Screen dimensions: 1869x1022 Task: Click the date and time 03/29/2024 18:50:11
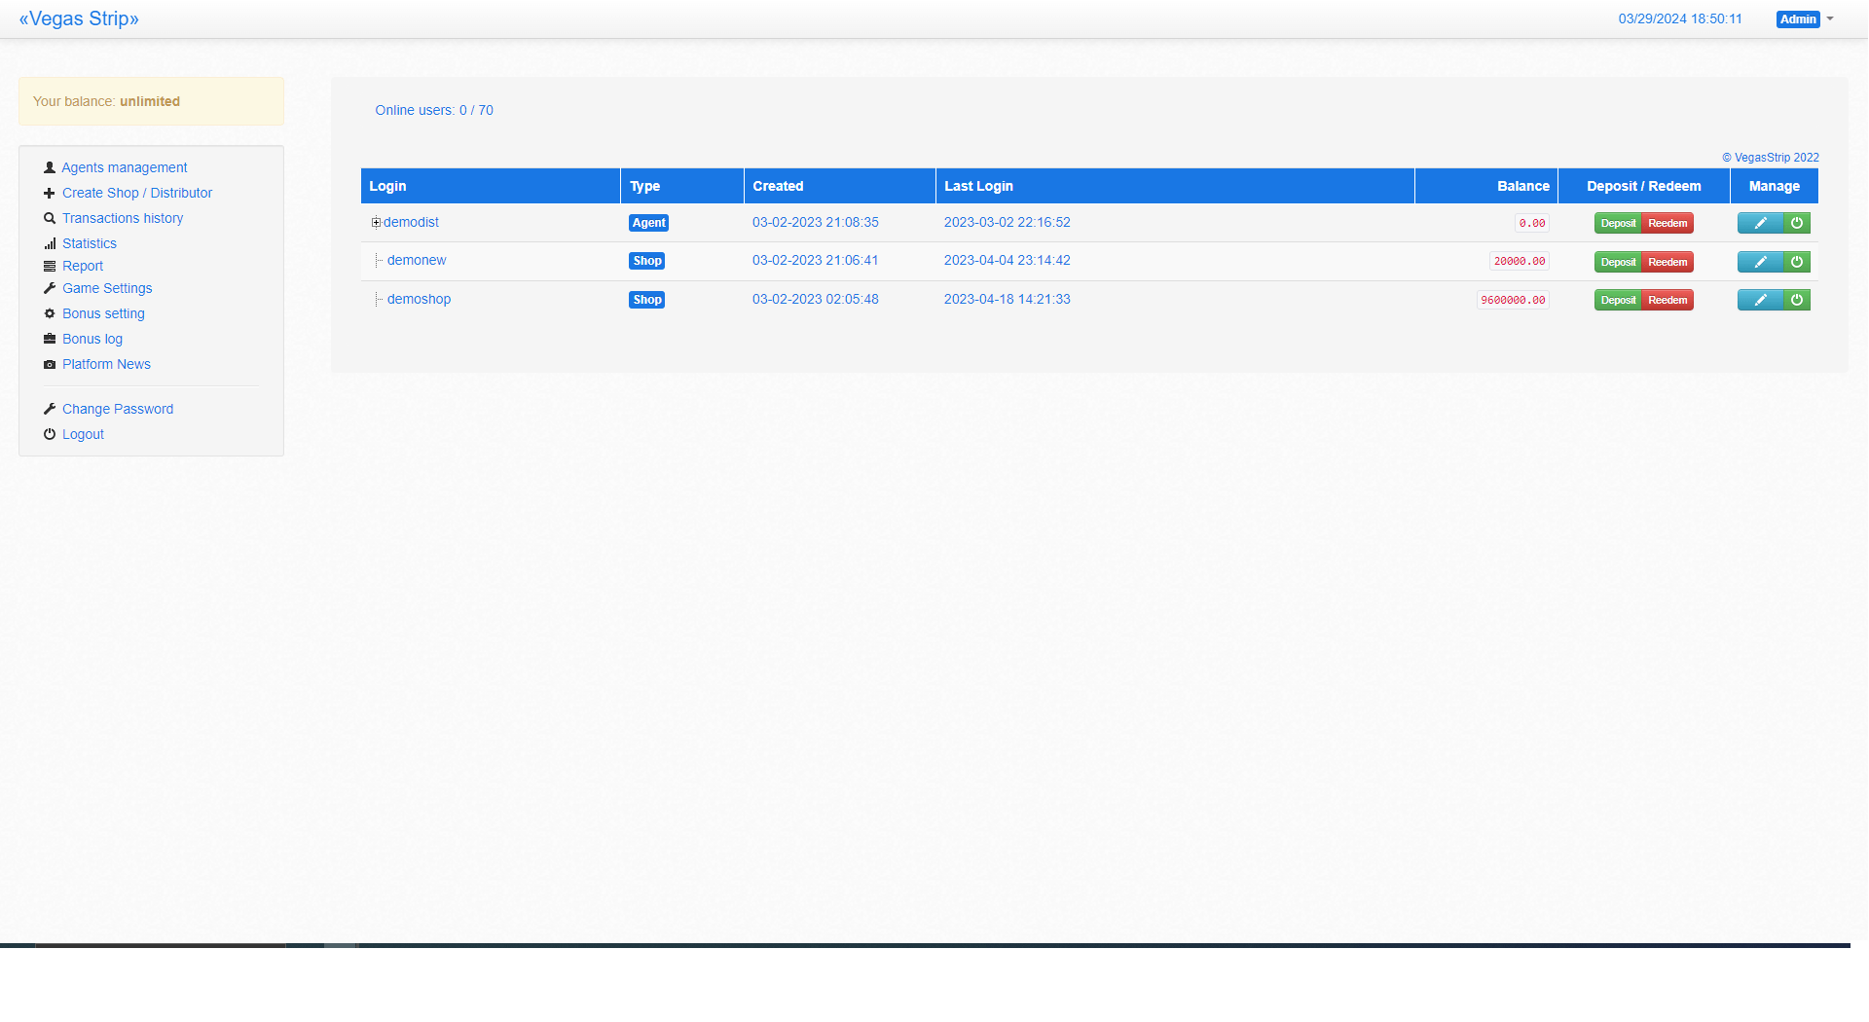(x=1680, y=18)
